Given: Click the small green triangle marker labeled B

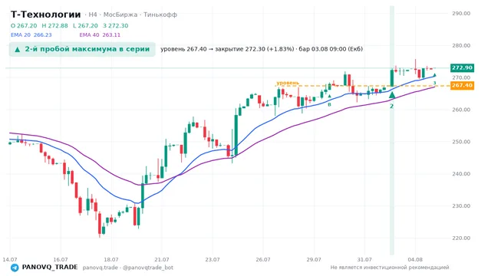Looking at the screenshot, I should [329, 96].
